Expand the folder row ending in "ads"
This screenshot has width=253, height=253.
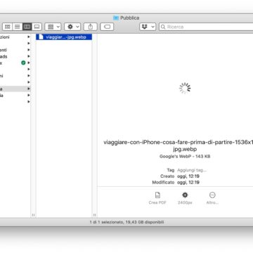pyautogui.click(x=29, y=56)
